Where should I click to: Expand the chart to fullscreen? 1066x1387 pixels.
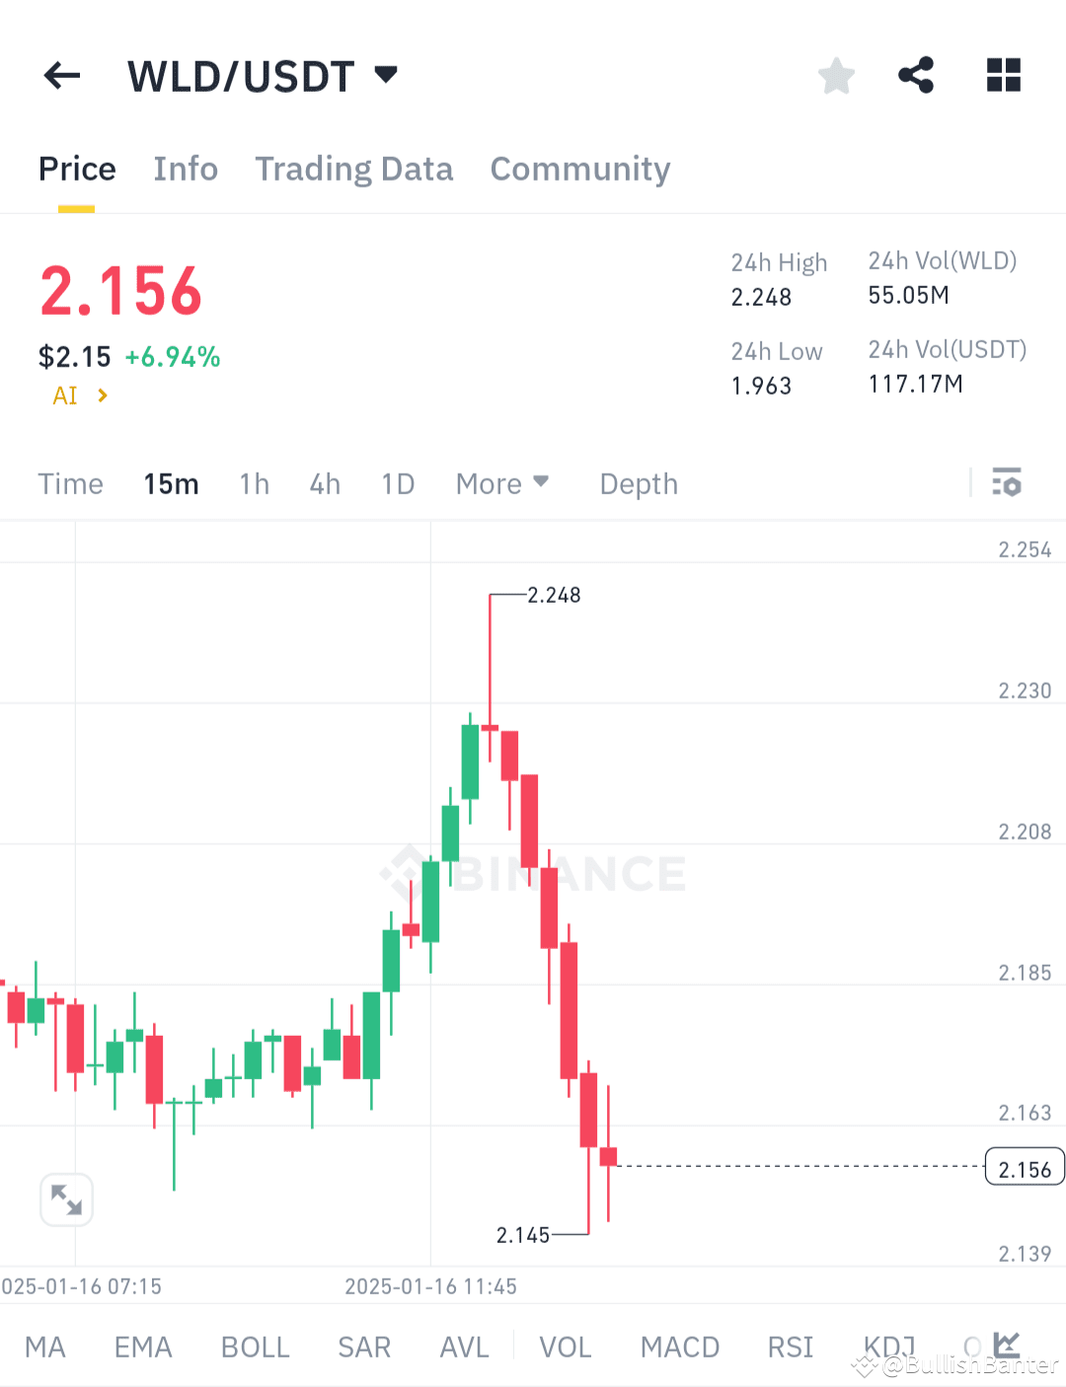66,1199
